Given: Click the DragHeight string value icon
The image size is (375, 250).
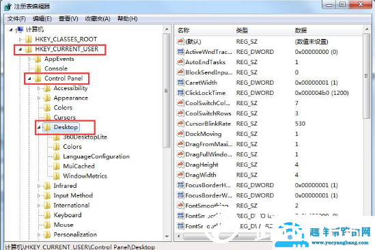Looking at the screenshot, I should [180, 165].
